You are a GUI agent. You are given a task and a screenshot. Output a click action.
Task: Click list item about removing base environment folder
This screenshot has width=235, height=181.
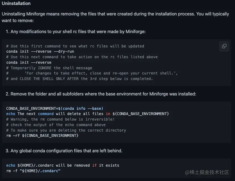click(x=101, y=94)
